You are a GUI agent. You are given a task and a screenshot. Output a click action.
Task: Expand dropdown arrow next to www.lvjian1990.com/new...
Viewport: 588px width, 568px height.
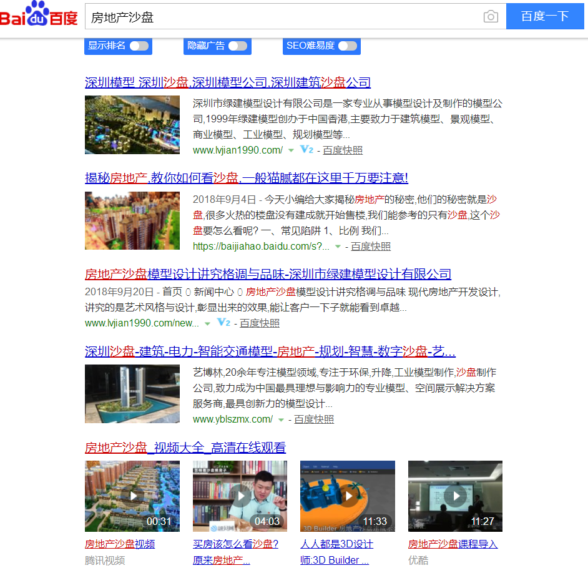207,323
